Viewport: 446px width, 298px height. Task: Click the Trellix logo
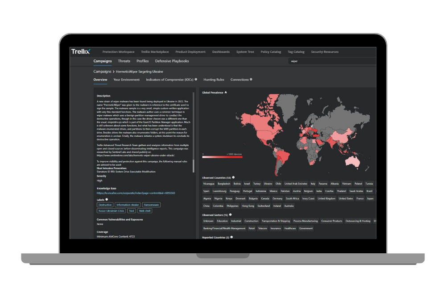(81, 51)
